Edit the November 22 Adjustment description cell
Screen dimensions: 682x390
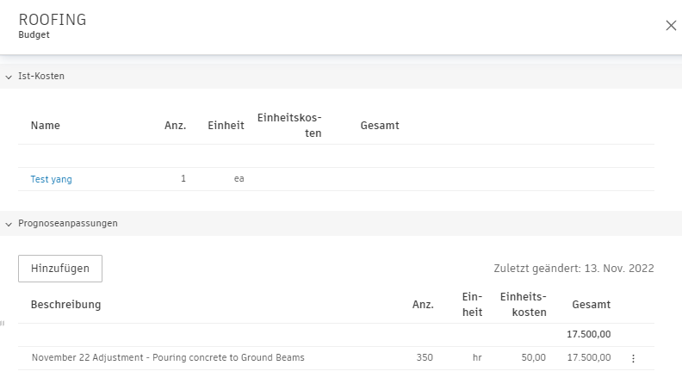(x=168, y=358)
